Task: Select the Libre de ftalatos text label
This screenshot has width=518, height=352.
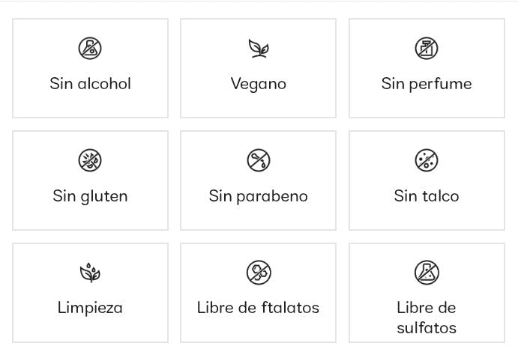Action: [x=259, y=308]
